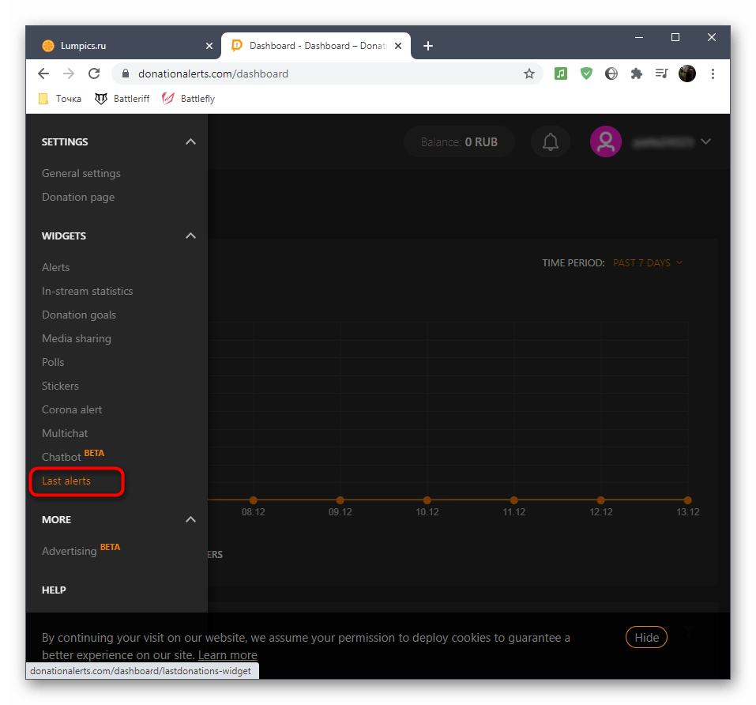
Task: Click the green shield extension icon
Action: tap(585, 74)
